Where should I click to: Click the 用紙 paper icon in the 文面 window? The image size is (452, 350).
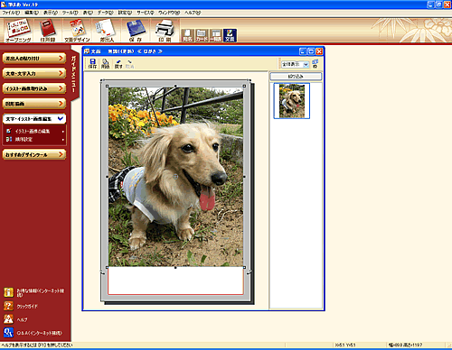(105, 63)
